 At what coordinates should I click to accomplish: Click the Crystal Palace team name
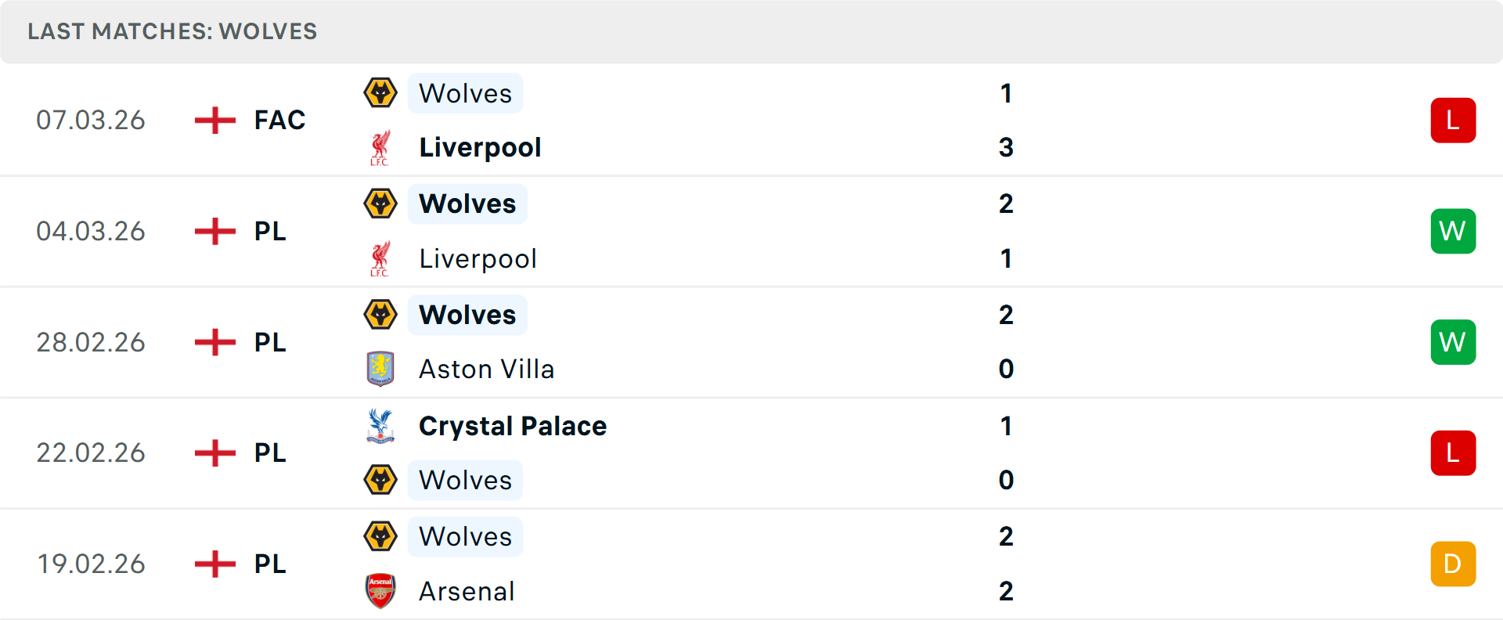click(x=513, y=426)
